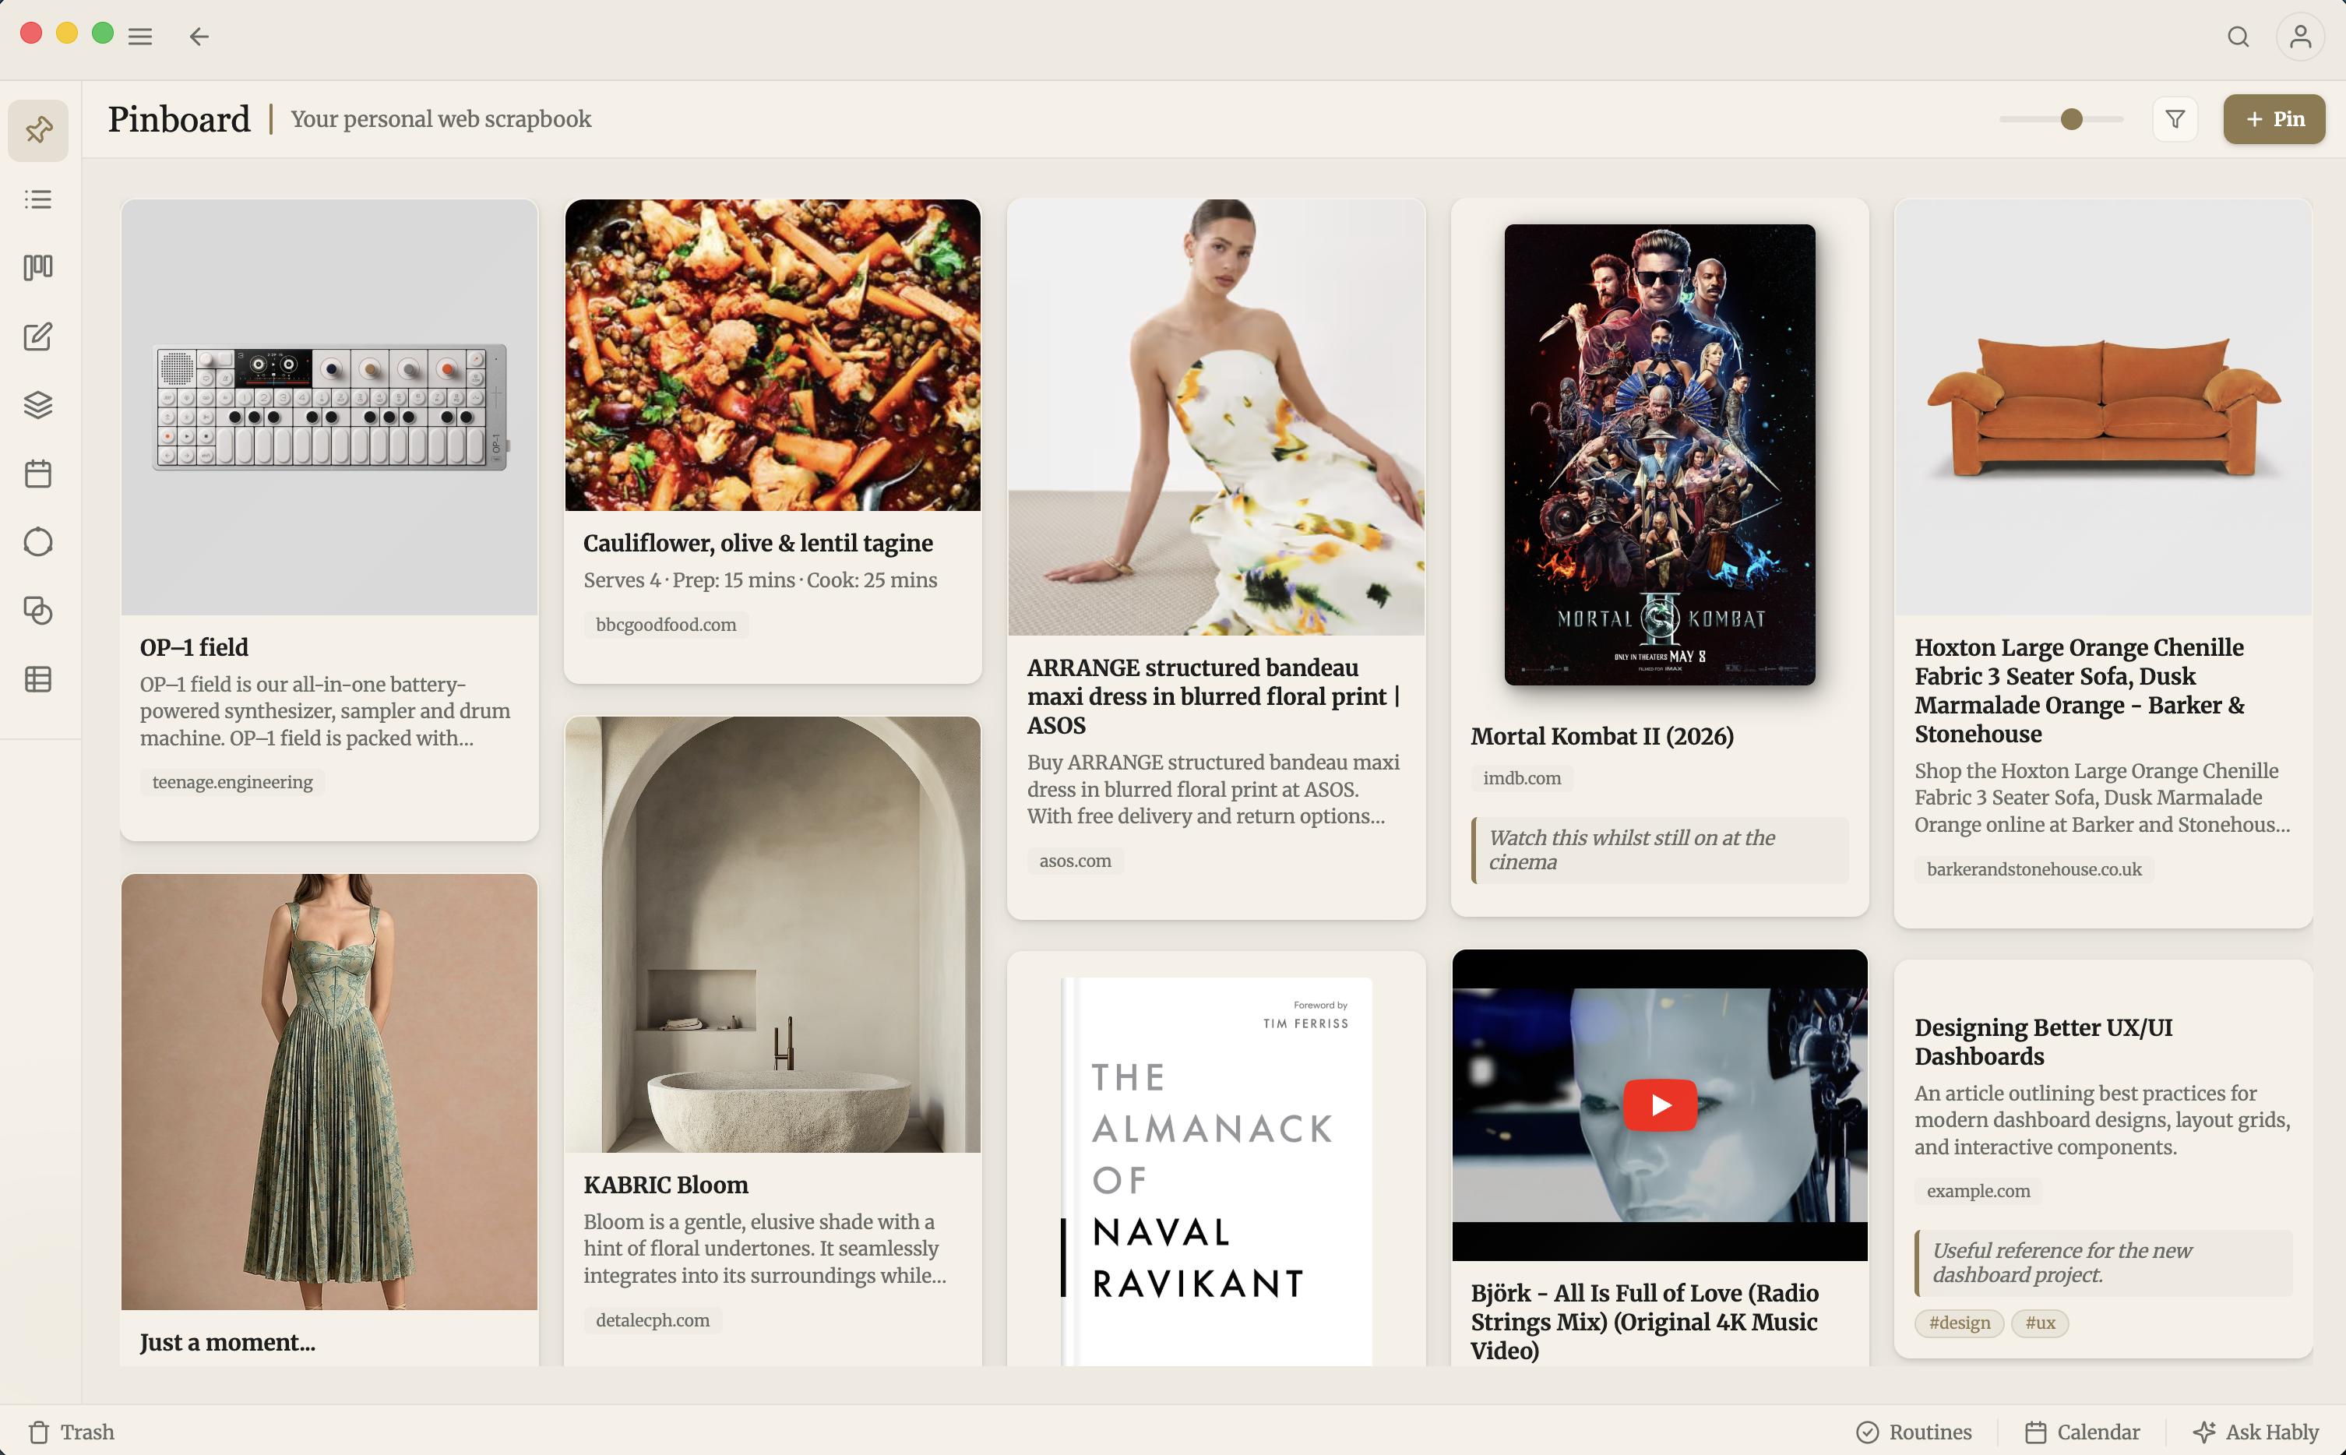Click the imdb.com source tag
The height and width of the screenshot is (1455, 2346).
tap(1522, 778)
